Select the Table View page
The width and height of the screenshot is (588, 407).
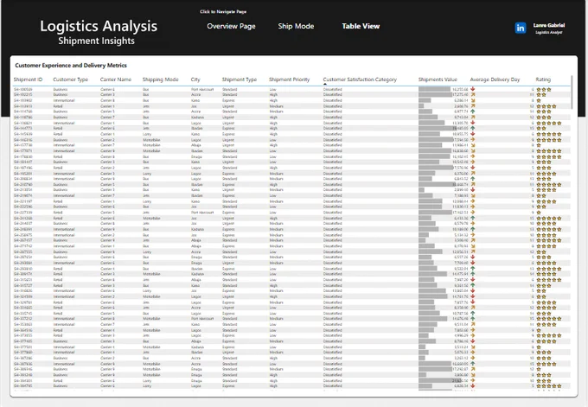pyautogui.click(x=361, y=26)
